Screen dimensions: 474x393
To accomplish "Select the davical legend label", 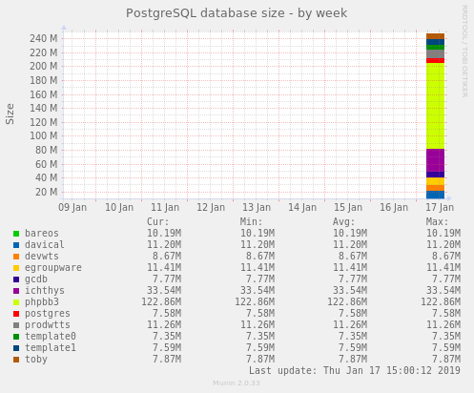I will (45, 244).
